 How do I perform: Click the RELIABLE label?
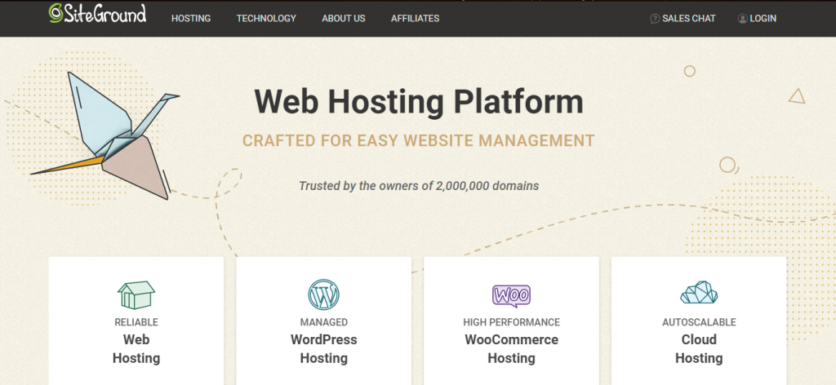point(136,322)
